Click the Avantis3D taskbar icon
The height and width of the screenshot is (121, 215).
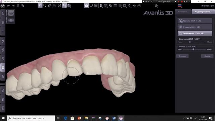[121, 118]
